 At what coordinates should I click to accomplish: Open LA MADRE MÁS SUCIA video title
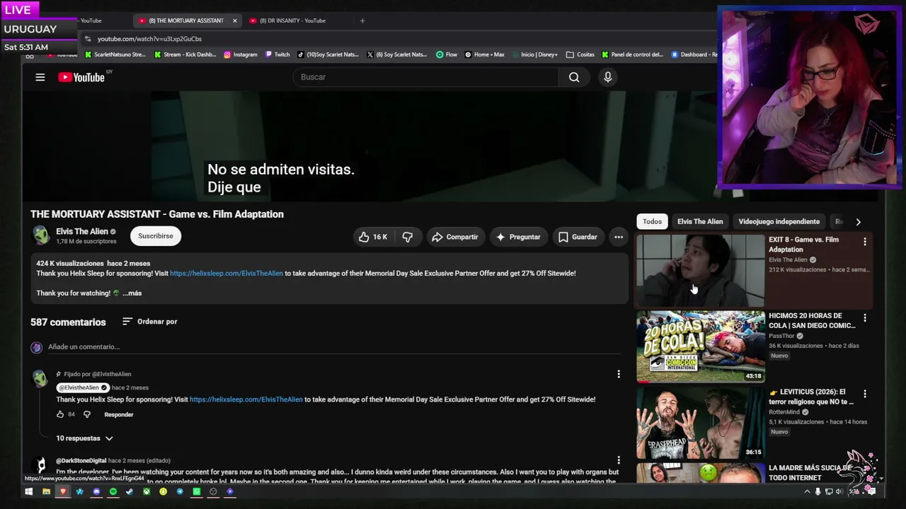(810, 473)
